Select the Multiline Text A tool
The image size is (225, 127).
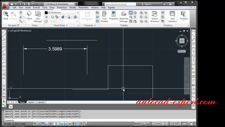(4, 102)
